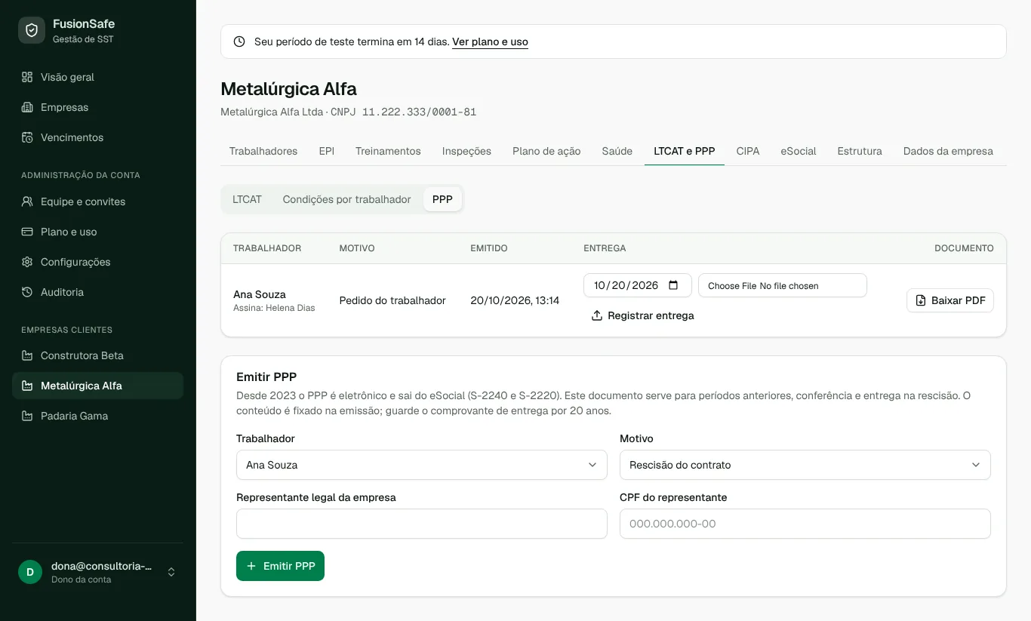1031x621 pixels.
Task: Open the Saúde tab
Action: pyautogui.click(x=617, y=151)
